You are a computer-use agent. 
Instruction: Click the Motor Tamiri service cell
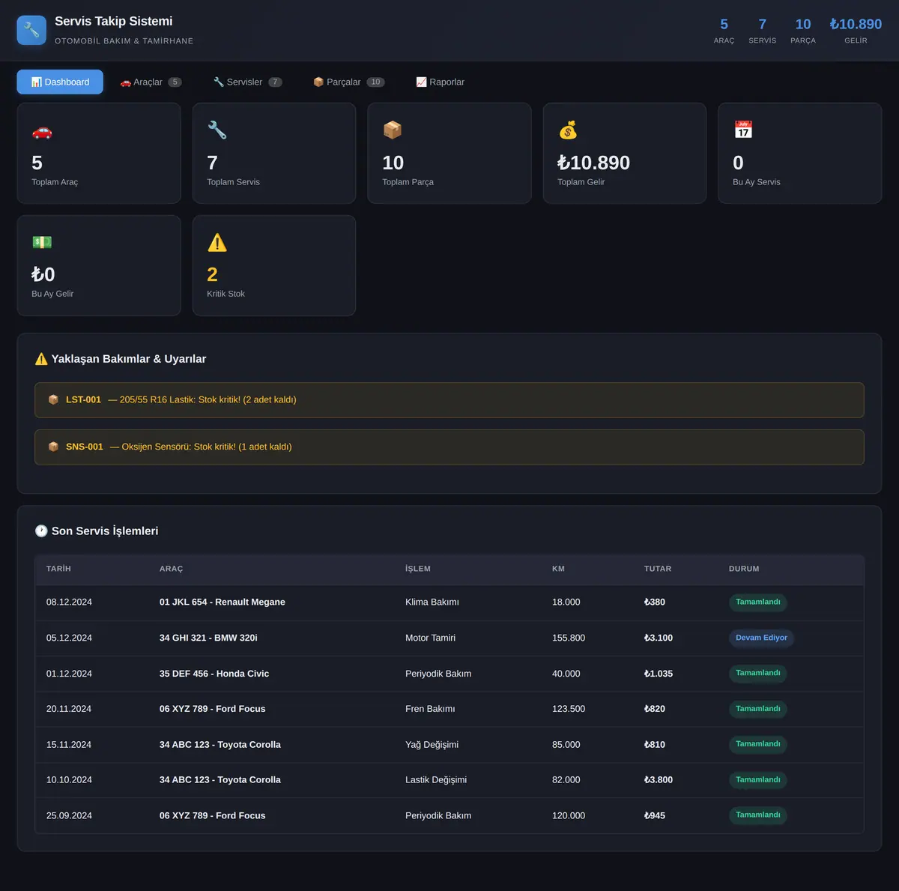click(x=431, y=638)
